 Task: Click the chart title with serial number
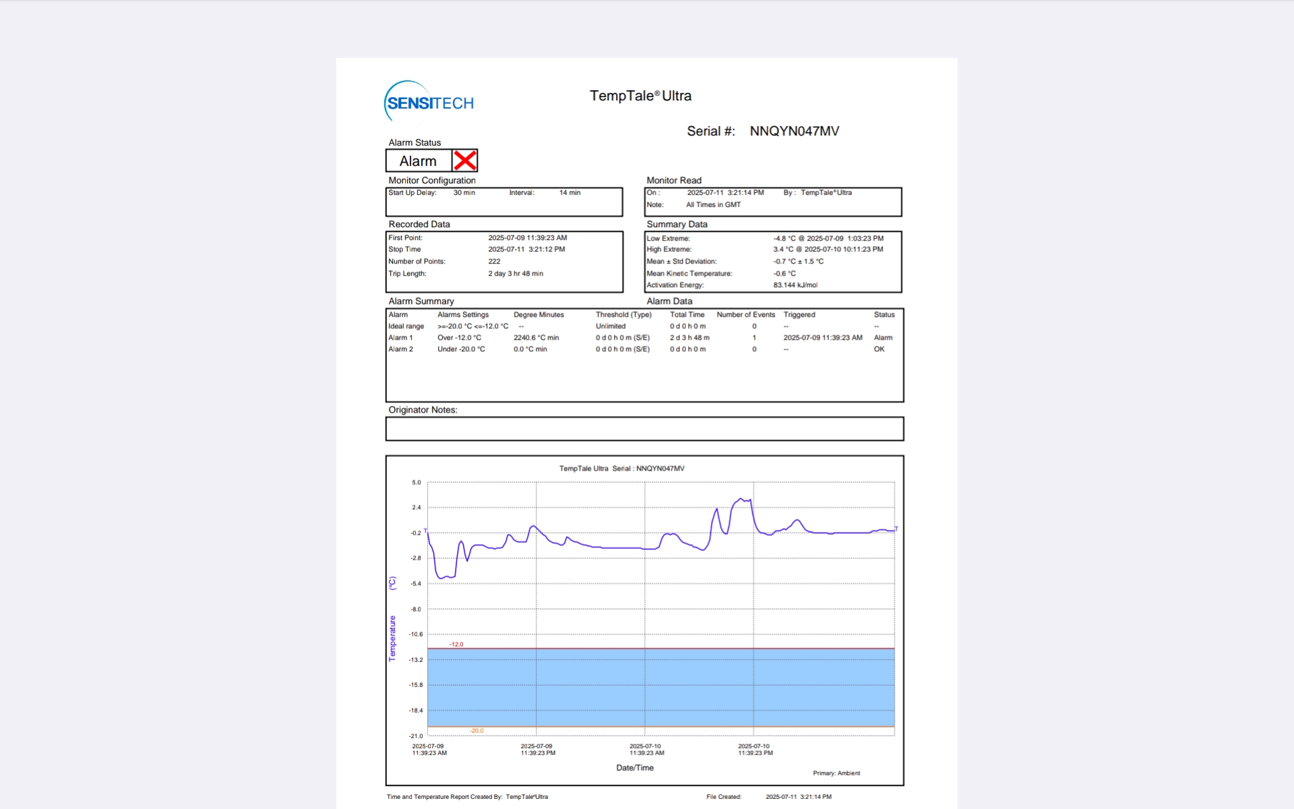pos(621,469)
